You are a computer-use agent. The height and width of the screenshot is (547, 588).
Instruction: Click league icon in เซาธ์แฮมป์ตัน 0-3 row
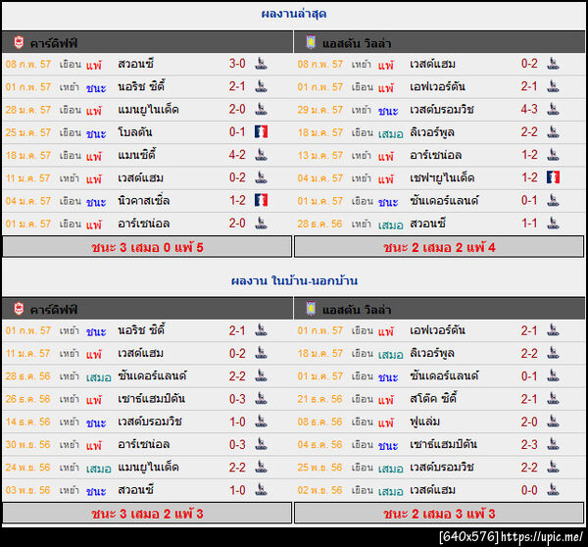261,398
